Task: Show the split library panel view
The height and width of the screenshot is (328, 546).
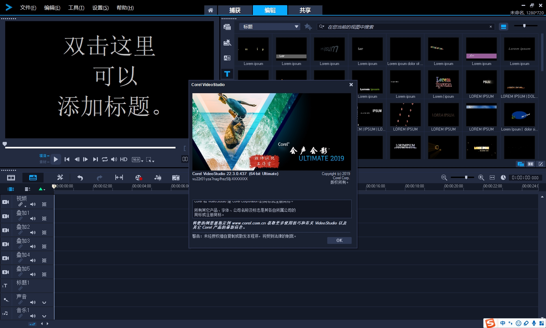Action: (x=531, y=164)
